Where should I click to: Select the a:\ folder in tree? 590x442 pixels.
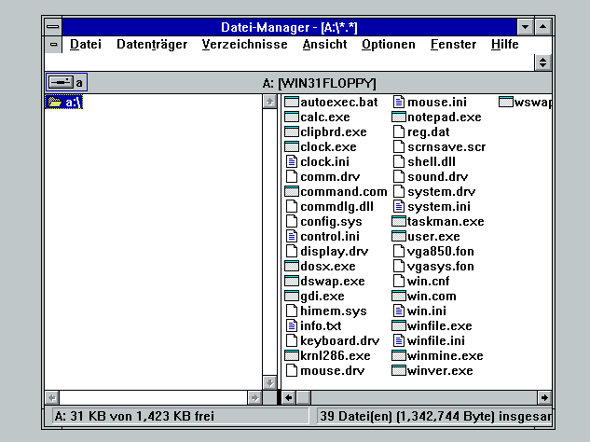click(63, 103)
